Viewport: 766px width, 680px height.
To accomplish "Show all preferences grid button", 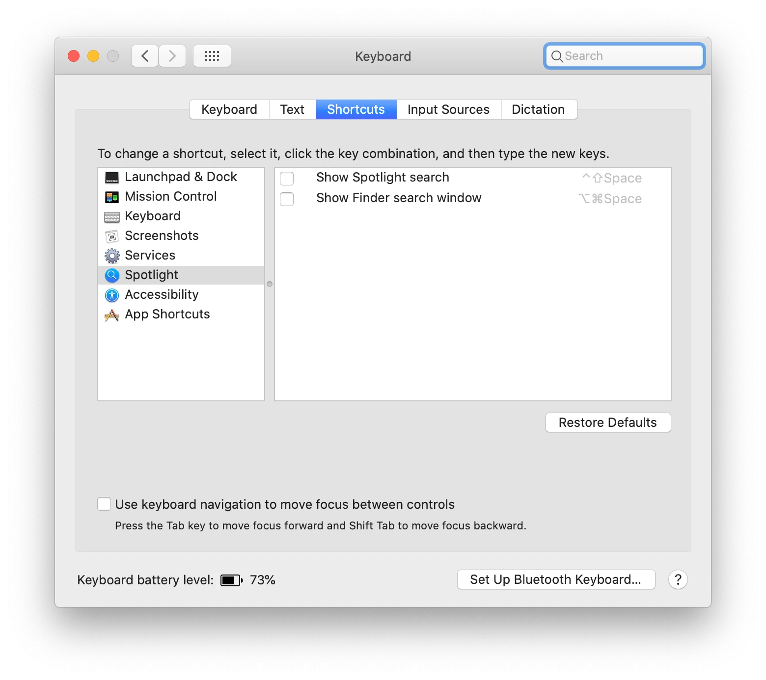I will (x=212, y=56).
